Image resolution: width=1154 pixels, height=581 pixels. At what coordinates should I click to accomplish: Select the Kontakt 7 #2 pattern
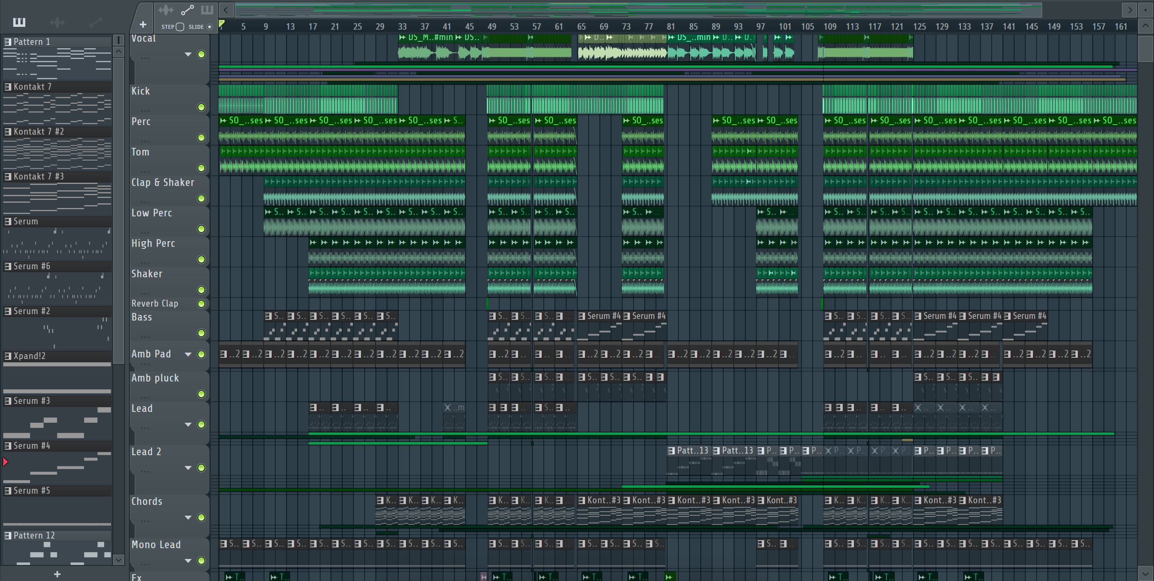pyautogui.click(x=39, y=132)
